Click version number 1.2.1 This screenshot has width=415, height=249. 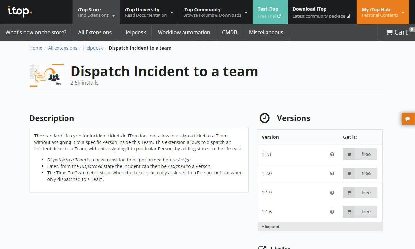coord(267,154)
